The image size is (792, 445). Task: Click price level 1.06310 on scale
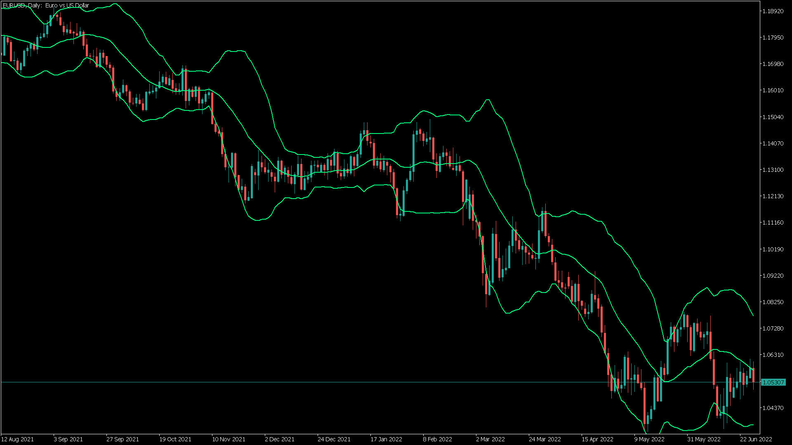[x=773, y=355]
